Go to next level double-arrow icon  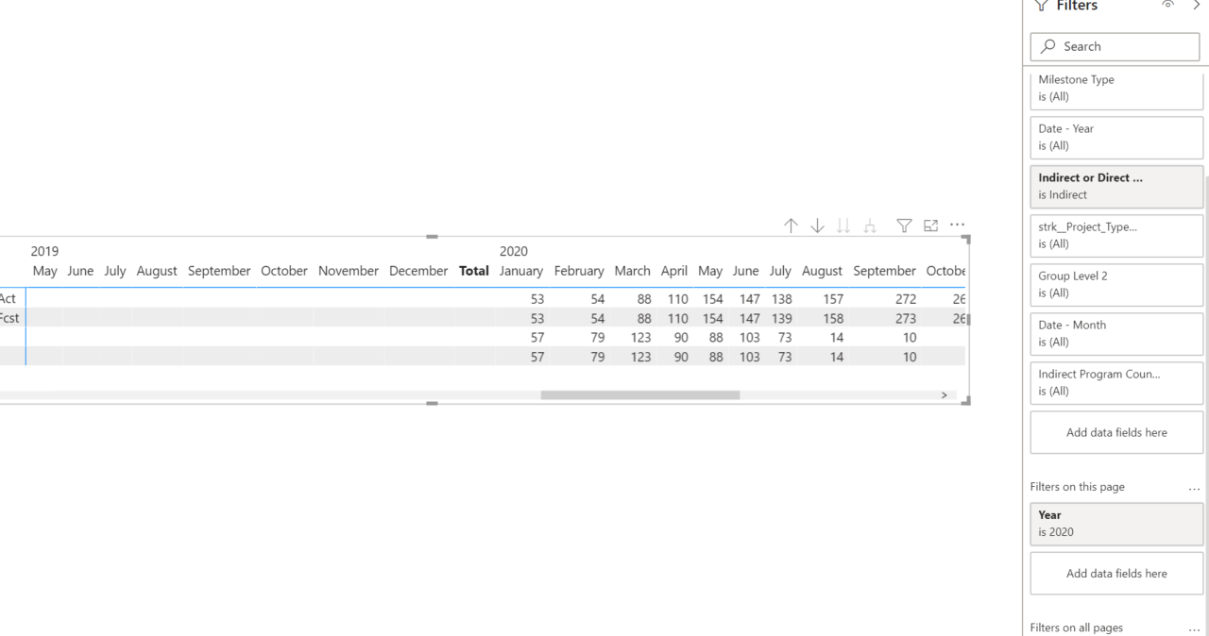(844, 226)
